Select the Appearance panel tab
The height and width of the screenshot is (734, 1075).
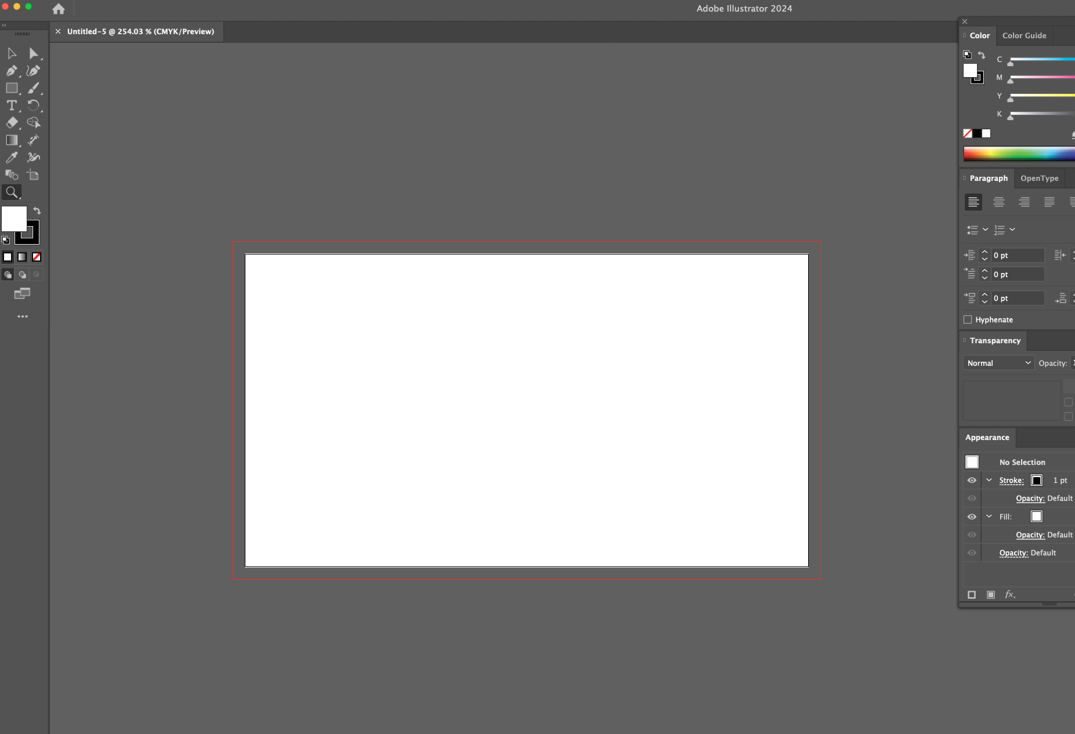(x=987, y=437)
